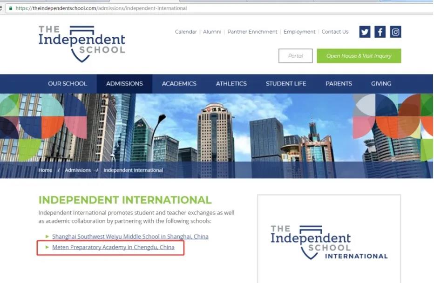
Task: Visit the Panther Enrichment link
Action: [252, 32]
